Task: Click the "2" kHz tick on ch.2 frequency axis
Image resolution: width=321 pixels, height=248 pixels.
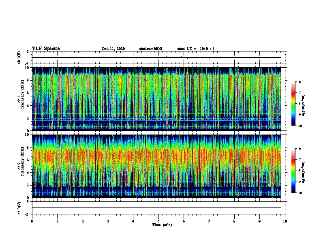Action: [x=28, y=185]
